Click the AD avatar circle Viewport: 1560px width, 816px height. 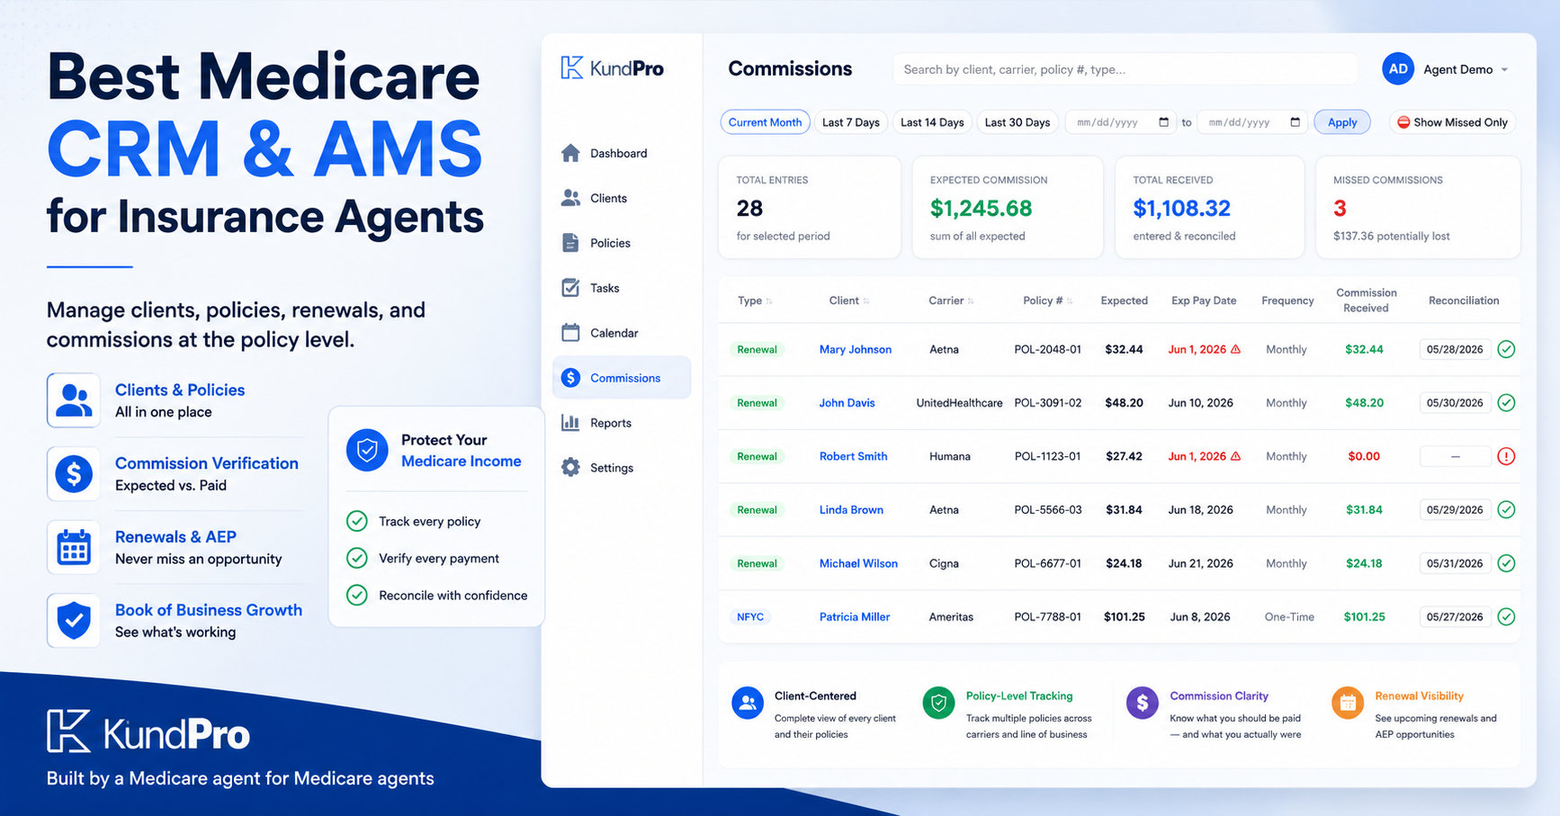[x=1398, y=69]
